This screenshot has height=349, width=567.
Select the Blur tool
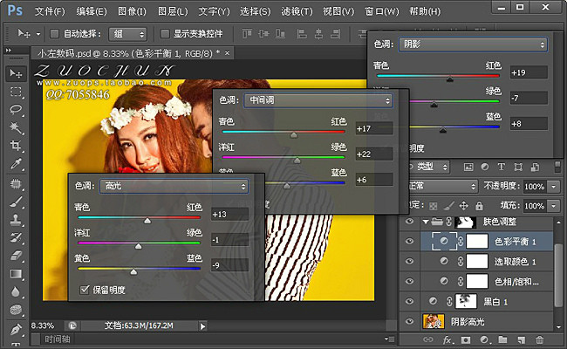coord(16,291)
